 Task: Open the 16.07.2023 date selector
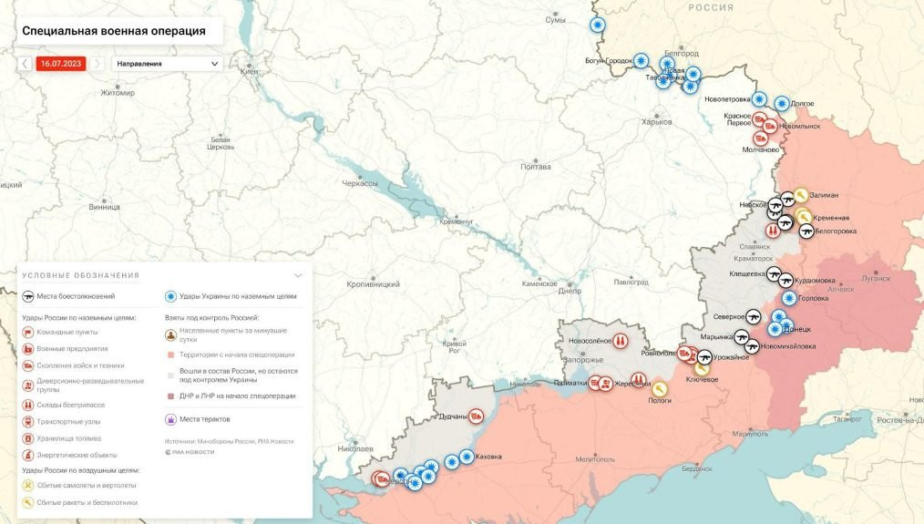[x=60, y=64]
